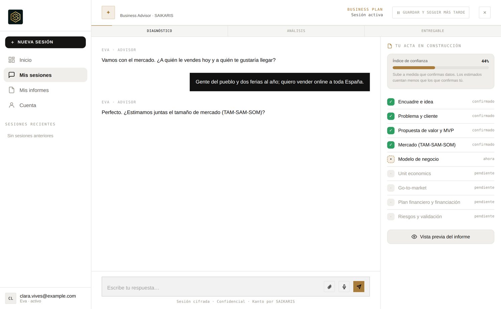This screenshot has height=309, width=501.
Task: Click the Modelo de negocio row label
Action: pos(418,159)
